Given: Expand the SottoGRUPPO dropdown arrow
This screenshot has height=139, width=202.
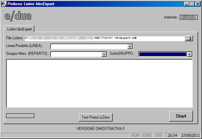Looking at the screenshot, I should [190, 54].
